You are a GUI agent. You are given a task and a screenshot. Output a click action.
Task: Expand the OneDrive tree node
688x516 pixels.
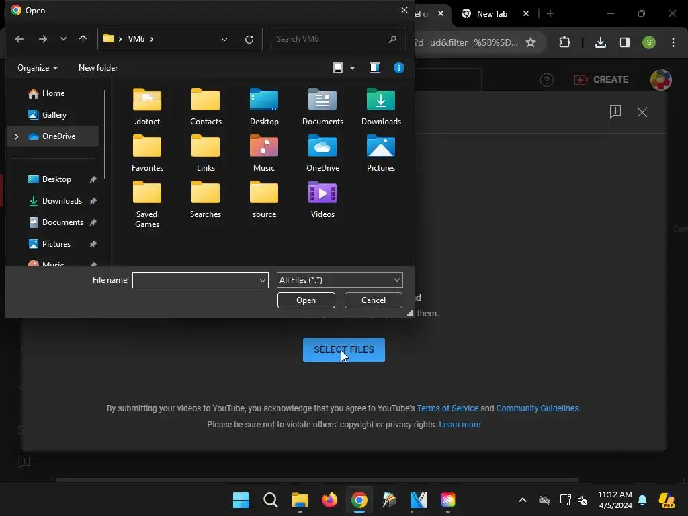click(x=16, y=136)
